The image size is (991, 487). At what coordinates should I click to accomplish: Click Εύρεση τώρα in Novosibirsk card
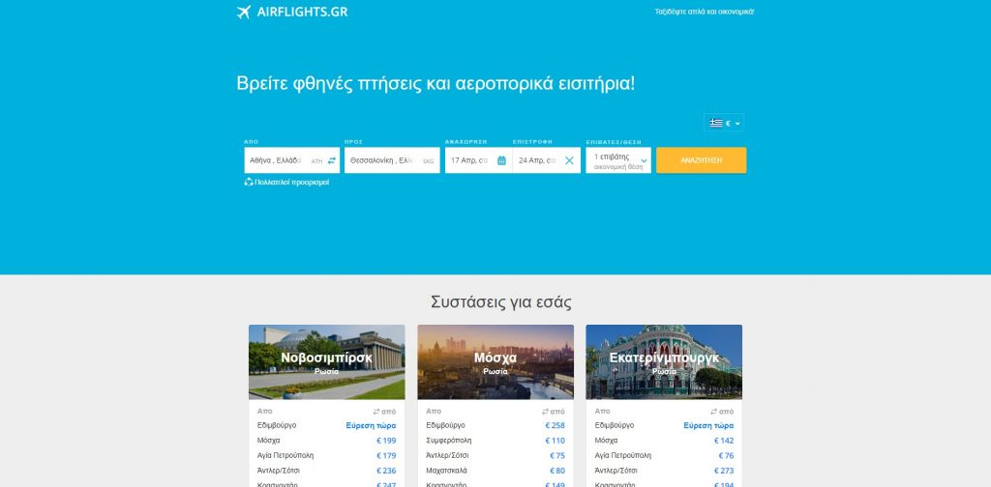pos(371,426)
